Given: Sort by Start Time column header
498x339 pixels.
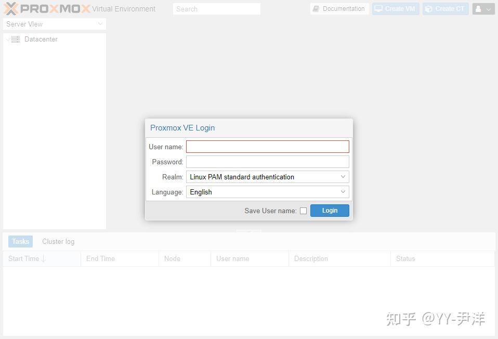Looking at the screenshot, I should tap(42, 258).
